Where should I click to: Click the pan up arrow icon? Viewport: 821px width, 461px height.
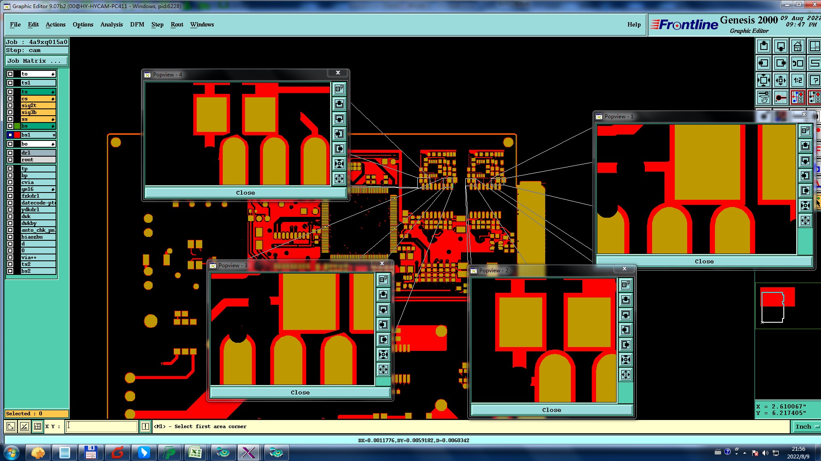[x=764, y=46]
